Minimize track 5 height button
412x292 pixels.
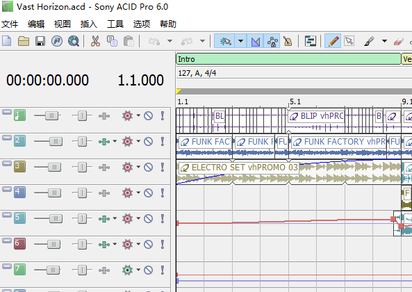click(x=7, y=215)
